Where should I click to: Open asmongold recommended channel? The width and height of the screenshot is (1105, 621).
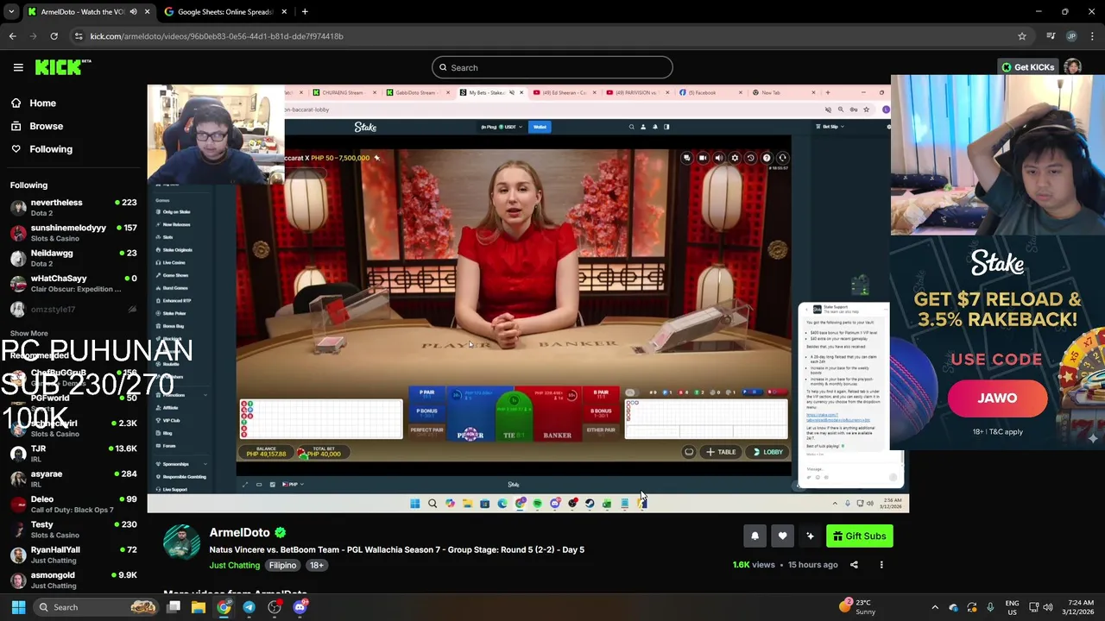pyautogui.click(x=73, y=580)
